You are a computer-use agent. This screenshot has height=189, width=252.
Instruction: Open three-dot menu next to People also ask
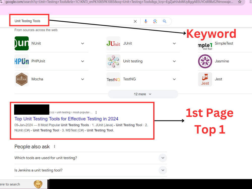(54, 147)
